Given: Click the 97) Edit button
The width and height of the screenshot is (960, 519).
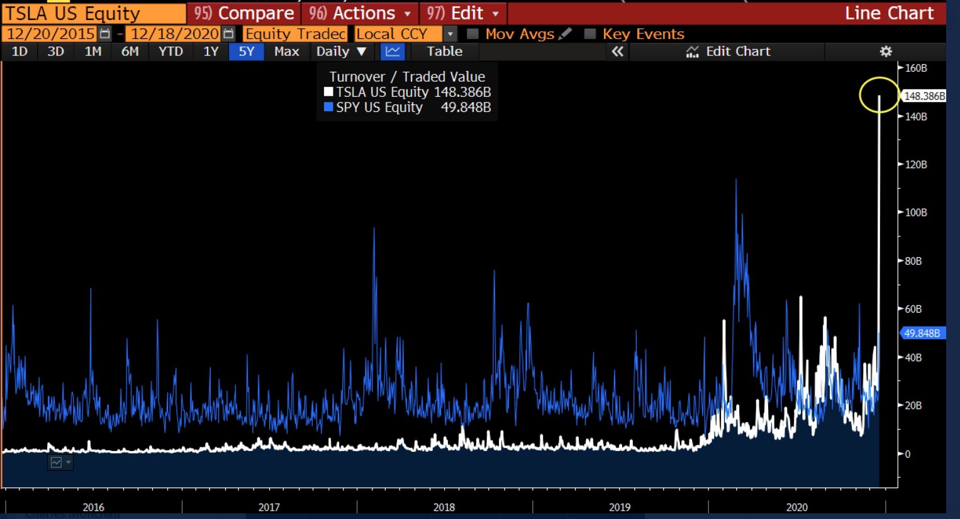Looking at the screenshot, I should (x=462, y=13).
